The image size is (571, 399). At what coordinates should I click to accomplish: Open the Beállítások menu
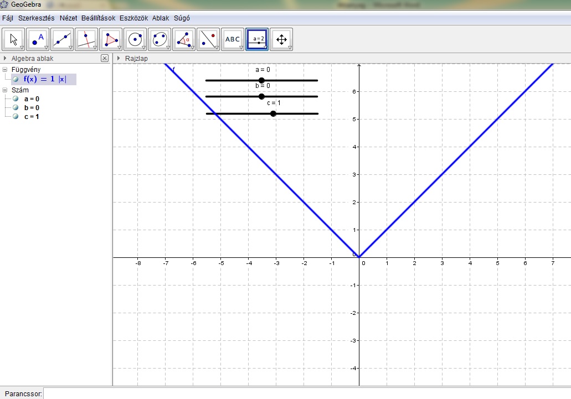point(99,18)
